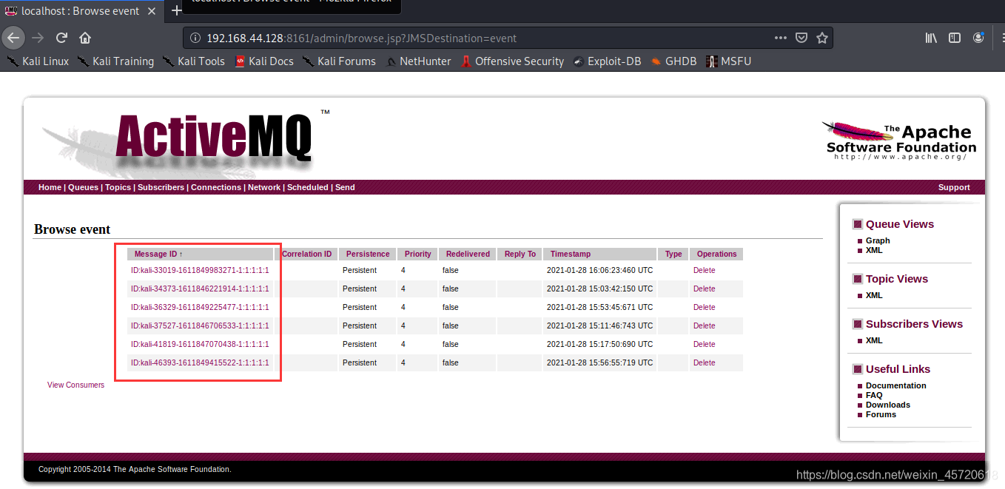Open Graph under Queue Views
Viewport: 1005px width, 489px height.
(x=878, y=240)
